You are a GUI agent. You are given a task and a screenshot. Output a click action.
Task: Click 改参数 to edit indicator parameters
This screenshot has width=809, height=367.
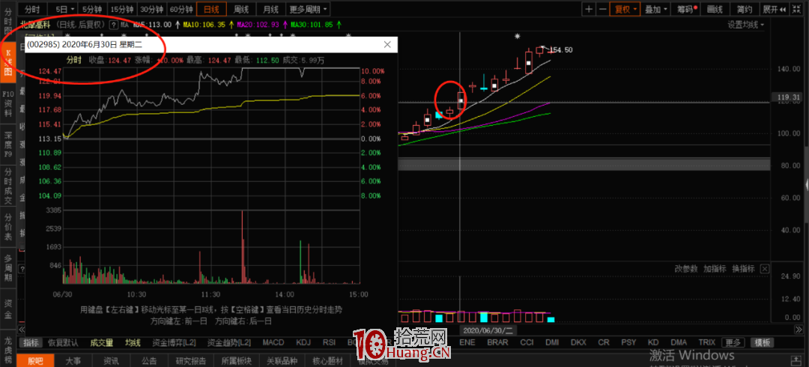685,269
